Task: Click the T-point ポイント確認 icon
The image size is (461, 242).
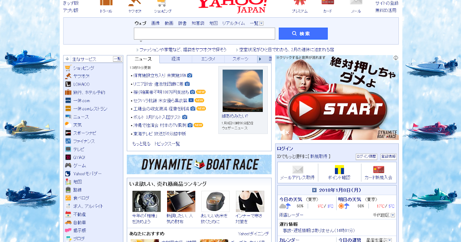Action: pyautogui.click(x=339, y=169)
